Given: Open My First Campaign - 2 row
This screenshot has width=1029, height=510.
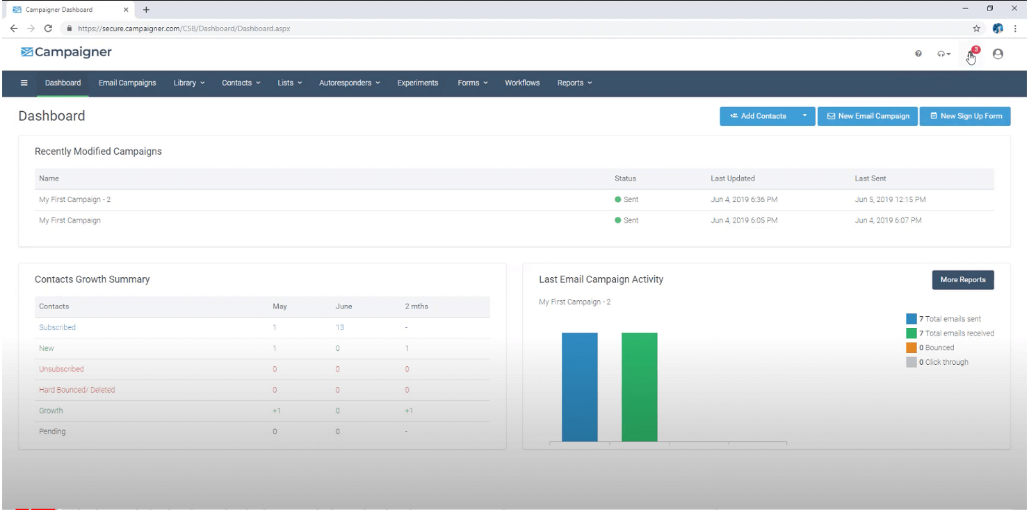Looking at the screenshot, I should coord(514,199).
